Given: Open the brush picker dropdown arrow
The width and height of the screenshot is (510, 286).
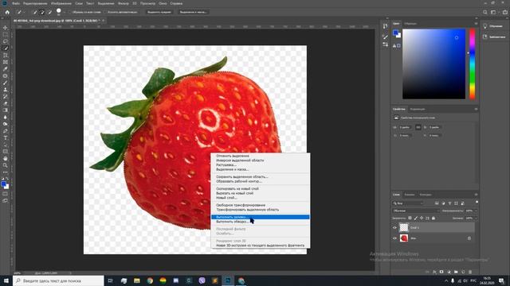Looking at the screenshot, I should click(x=65, y=12).
